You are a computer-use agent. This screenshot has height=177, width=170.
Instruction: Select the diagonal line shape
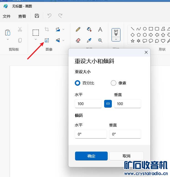[x=132, y=29]
